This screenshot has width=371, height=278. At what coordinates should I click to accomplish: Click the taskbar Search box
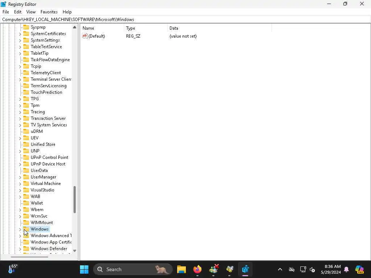[x=133, y=269]
